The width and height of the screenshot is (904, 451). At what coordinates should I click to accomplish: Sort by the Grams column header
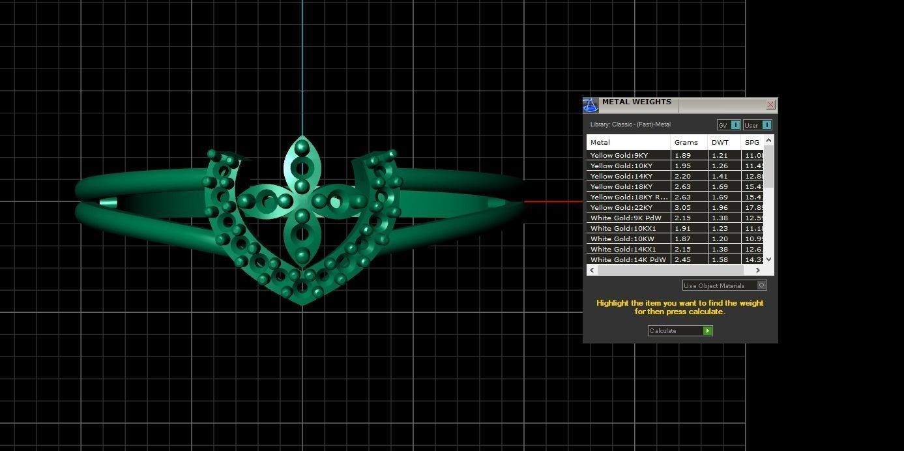tap(689, 142)
